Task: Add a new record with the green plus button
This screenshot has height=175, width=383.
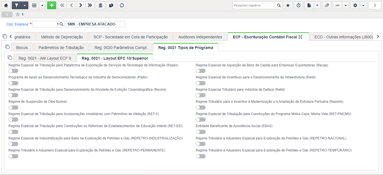Action: pos(52,5)
